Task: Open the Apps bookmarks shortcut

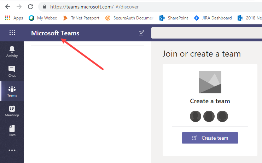Action: (x=14, y=18)
